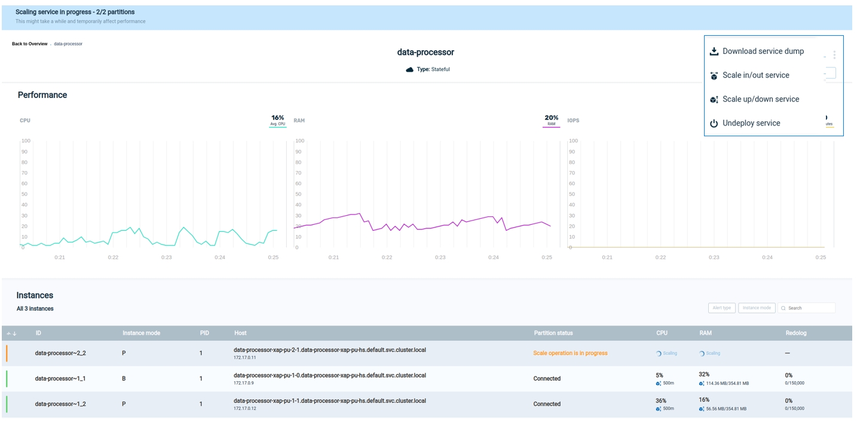Screen dimensions: 857x422
Task: Open the Instance mode filter dropdown
Action: 757,308
